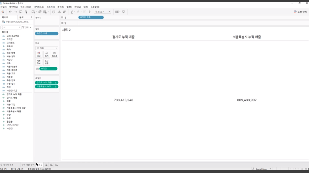The image size is (309, 173).
Task: Click the Tableau start page logo icon
Action: point(3,12)
